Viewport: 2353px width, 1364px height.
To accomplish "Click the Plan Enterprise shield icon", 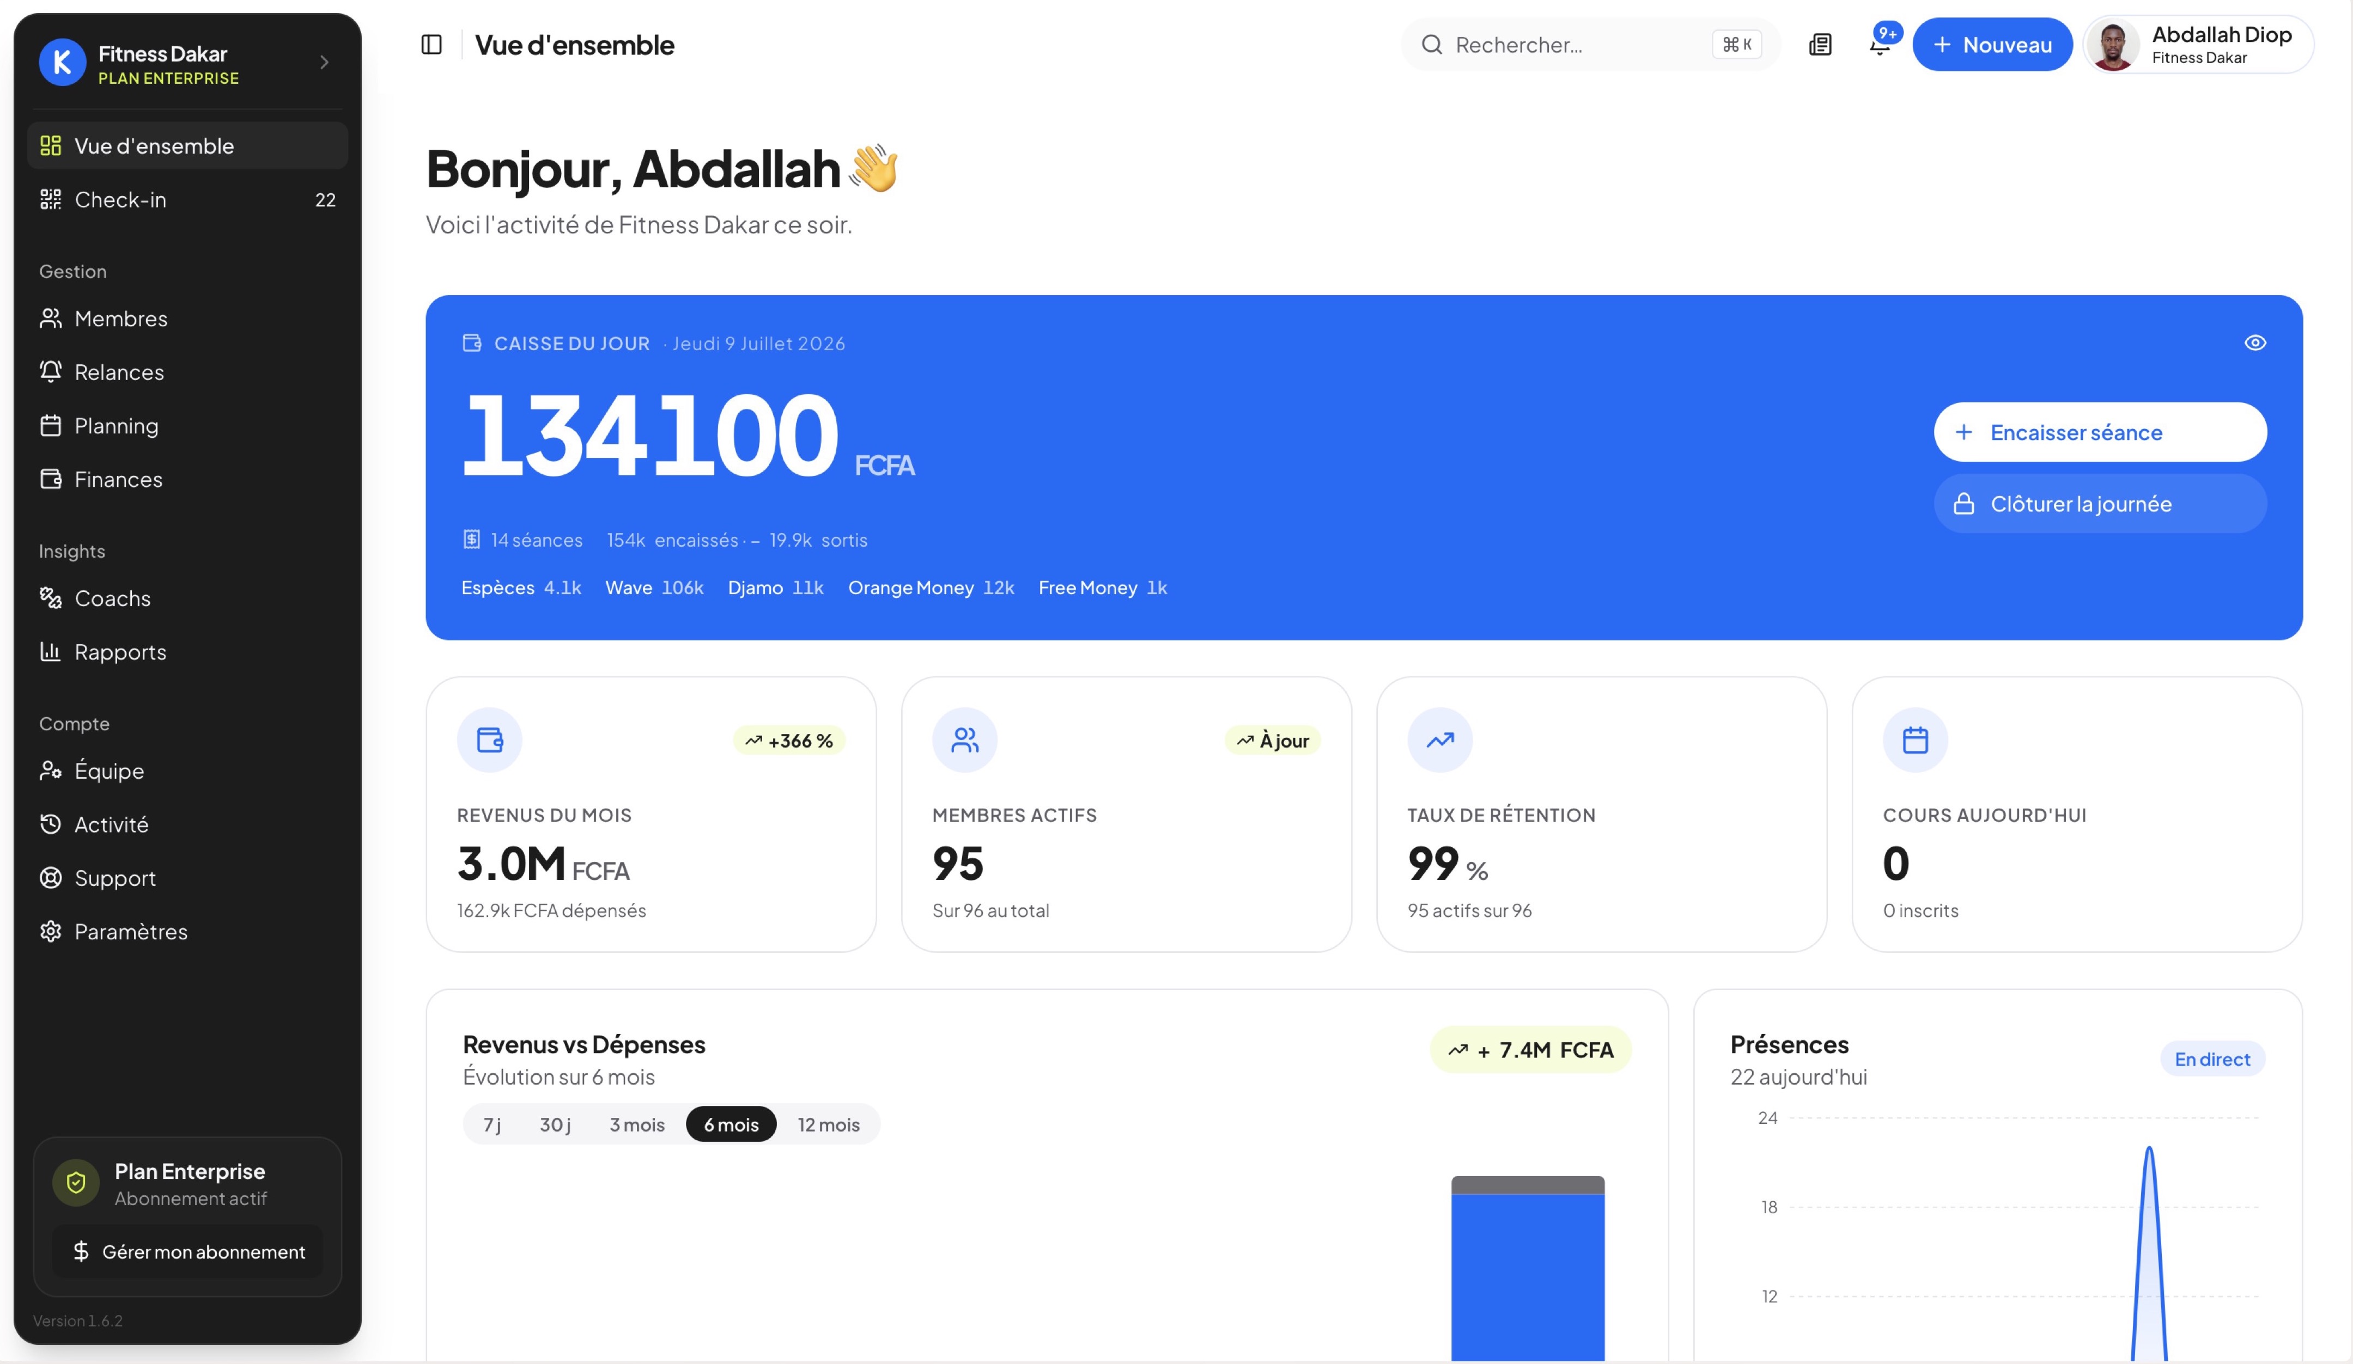I will click(76, 1183).
